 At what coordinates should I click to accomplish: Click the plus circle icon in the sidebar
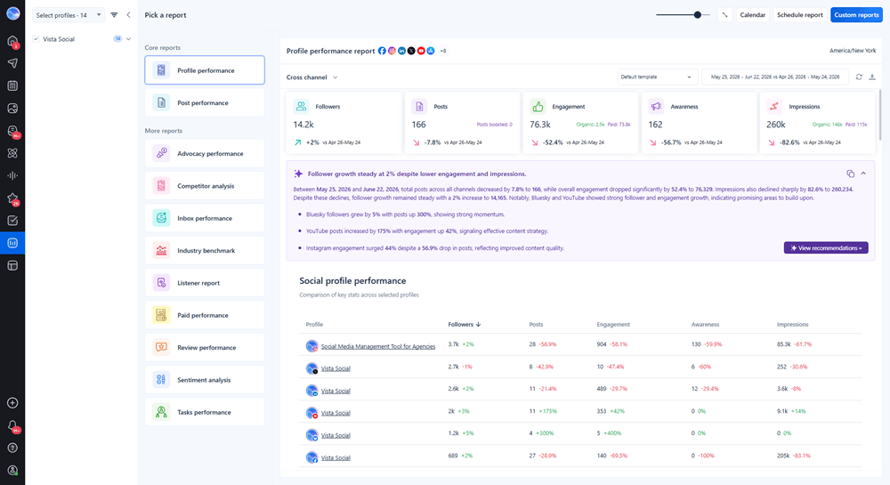pos(12,403)
